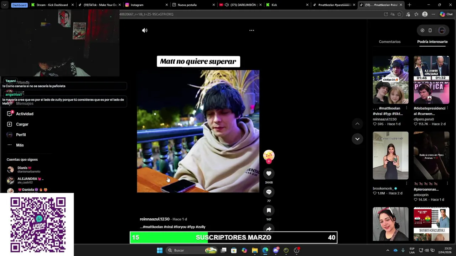The height and width of the screenshot is (256, 456).
Task: Open the translate page icon
Action: point(393,14)
